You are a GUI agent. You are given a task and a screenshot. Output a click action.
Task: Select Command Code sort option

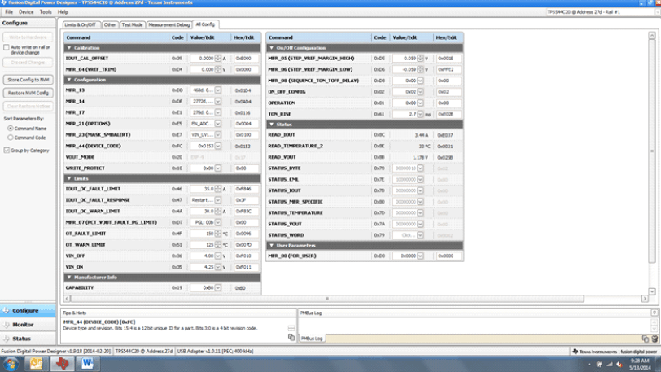coord(11,138)
